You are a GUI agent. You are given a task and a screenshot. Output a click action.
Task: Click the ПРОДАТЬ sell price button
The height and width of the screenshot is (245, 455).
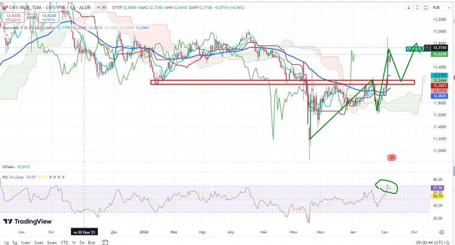pos(12,19)
